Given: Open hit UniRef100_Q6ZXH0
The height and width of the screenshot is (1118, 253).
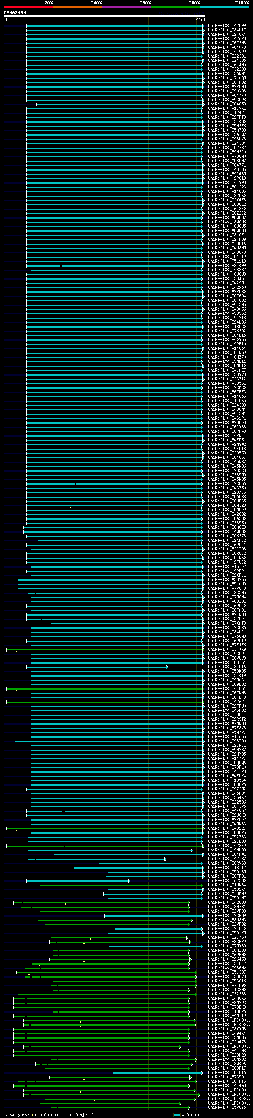Looking at the screenshot, I should [227, 881].
